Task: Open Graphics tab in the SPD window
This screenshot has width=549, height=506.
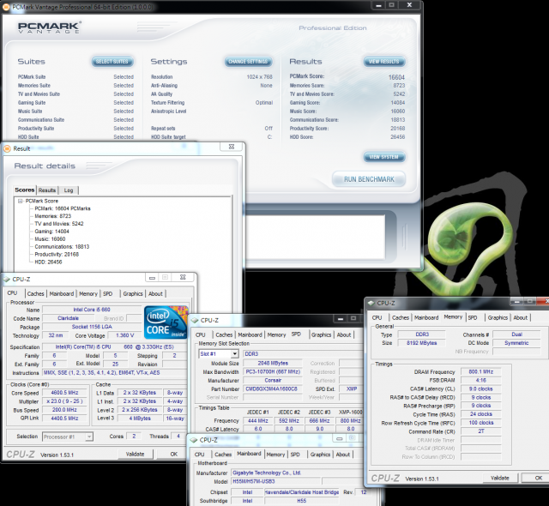Action: (x=321, y=334)
